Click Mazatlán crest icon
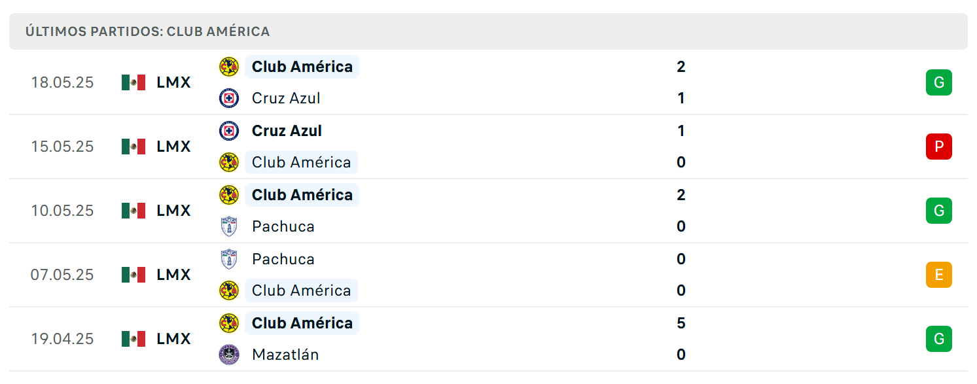This screenshot has width=977, height=384. coord(229,355)
